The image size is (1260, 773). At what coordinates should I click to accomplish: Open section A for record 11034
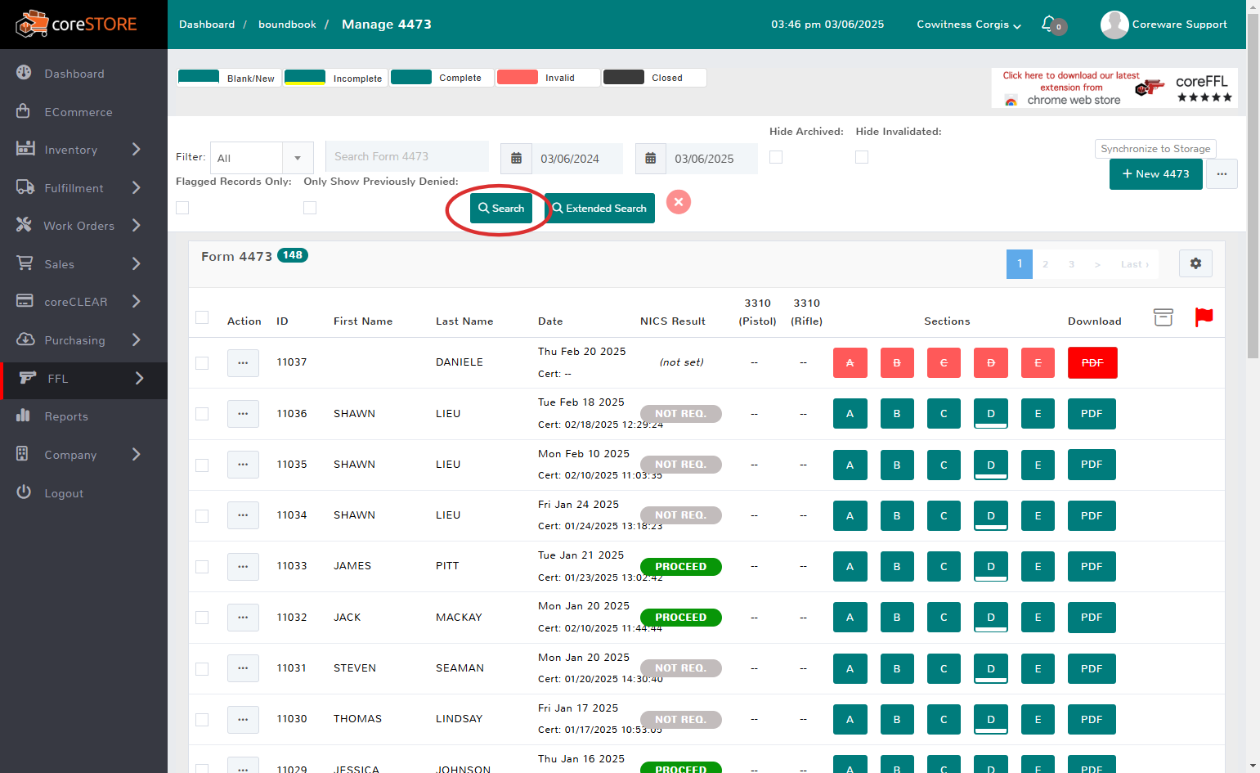[x=850, y=515]
